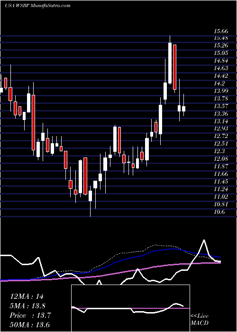Click the 14.42 price axis label

point(221,76)
